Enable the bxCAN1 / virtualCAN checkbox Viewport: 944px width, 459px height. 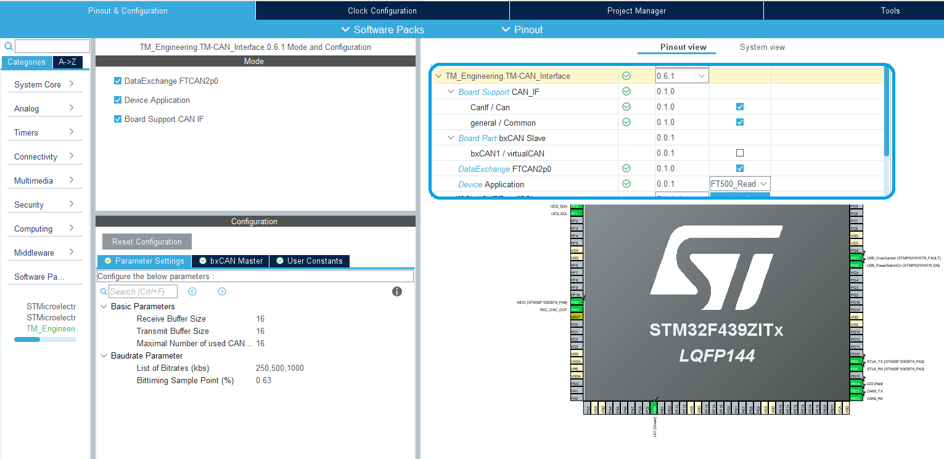click(740, 153)
